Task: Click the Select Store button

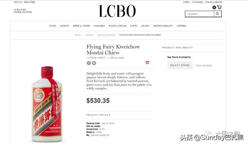Action: [180, 65]
